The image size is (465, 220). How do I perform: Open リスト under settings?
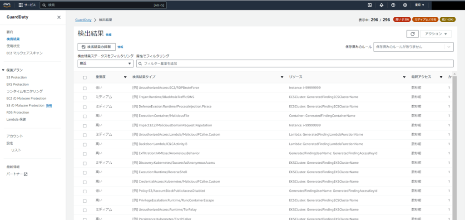coord(16,150)
